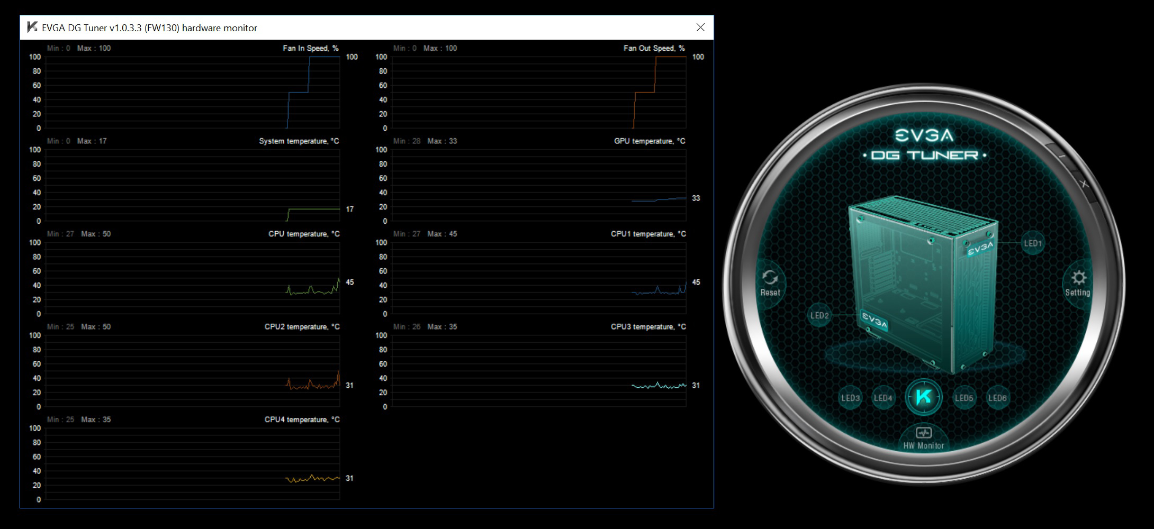Viewport: 1154px width, 529px height.
Task: Click the current value 100 beside Fan Out graph
Action: [x=698, y=57]
